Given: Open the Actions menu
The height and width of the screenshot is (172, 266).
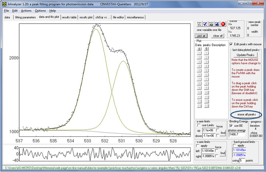Looking at the screenshot, I should click(26, 11).
